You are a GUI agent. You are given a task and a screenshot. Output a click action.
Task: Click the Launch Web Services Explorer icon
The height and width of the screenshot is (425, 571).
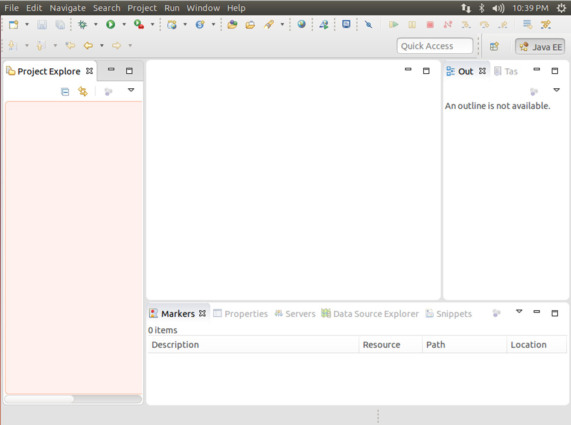324,24
